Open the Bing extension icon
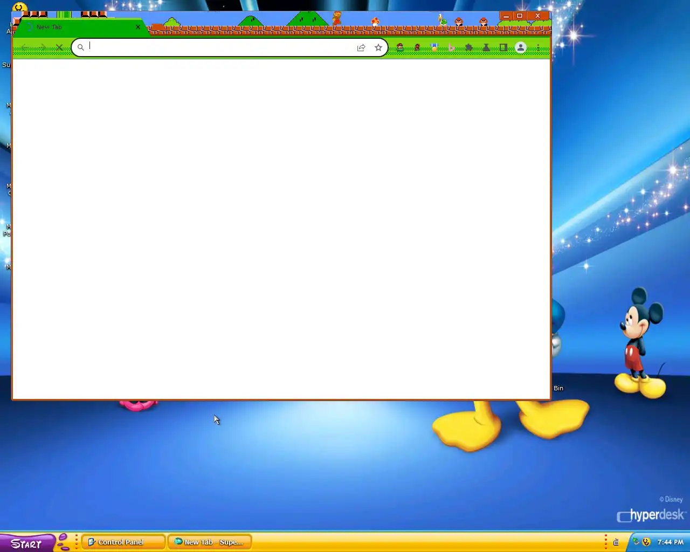The height and width of the screenshot is (552, 690). point(452,47)
